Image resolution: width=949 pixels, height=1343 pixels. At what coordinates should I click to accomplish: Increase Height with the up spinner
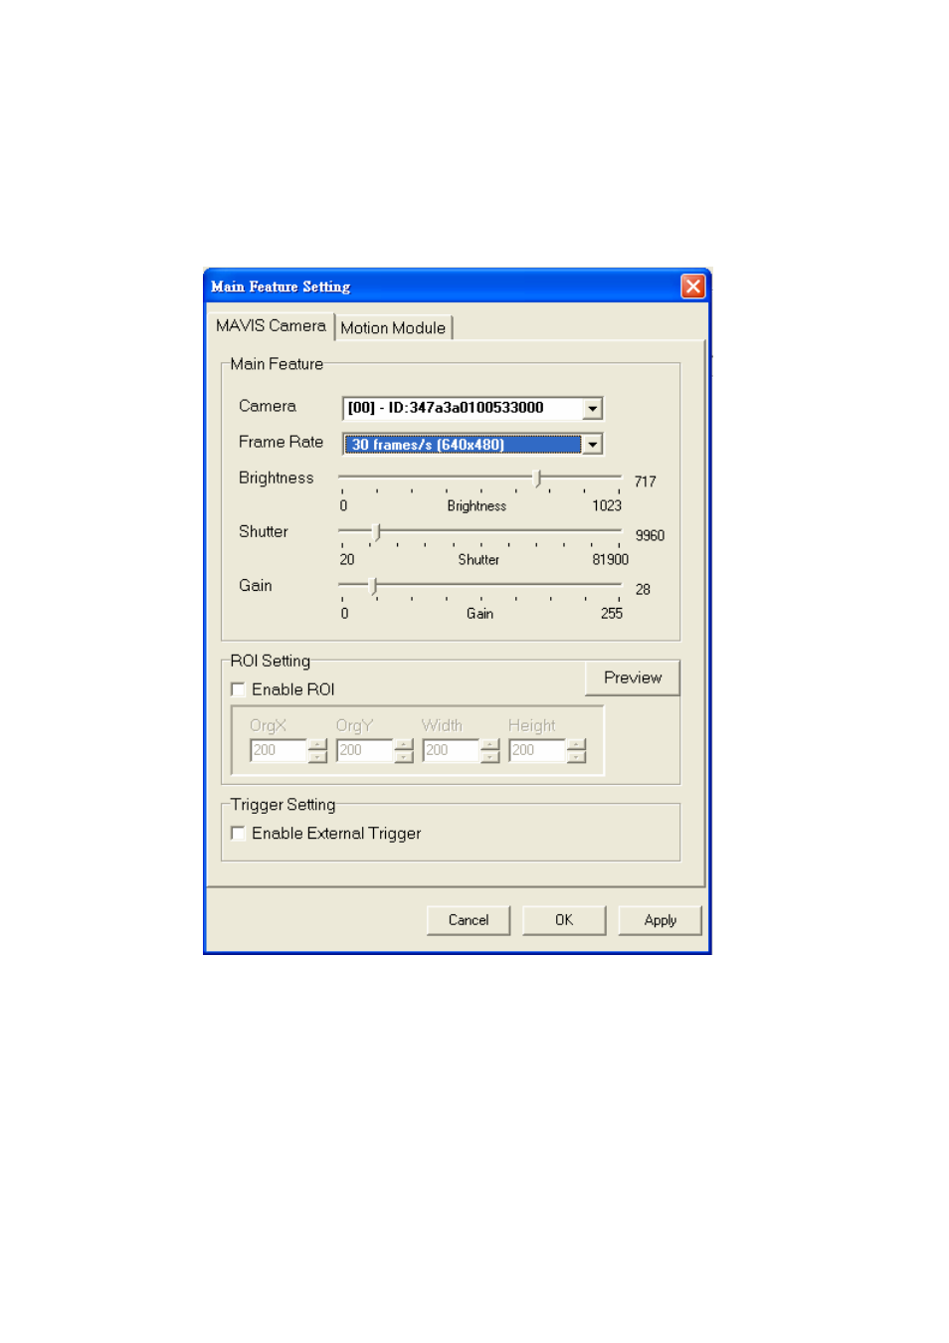(577, 744)
